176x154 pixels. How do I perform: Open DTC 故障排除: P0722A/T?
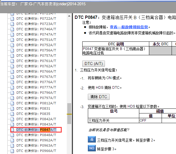click(36, 19)
